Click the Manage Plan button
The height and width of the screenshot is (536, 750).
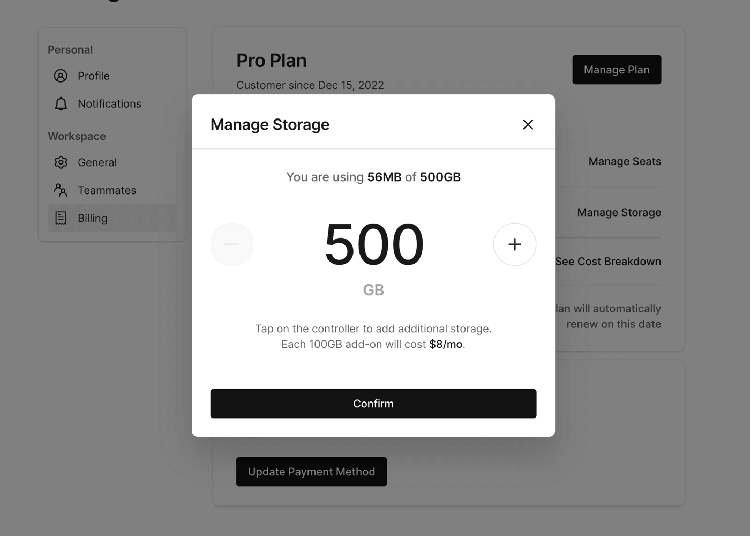point(616,70)
